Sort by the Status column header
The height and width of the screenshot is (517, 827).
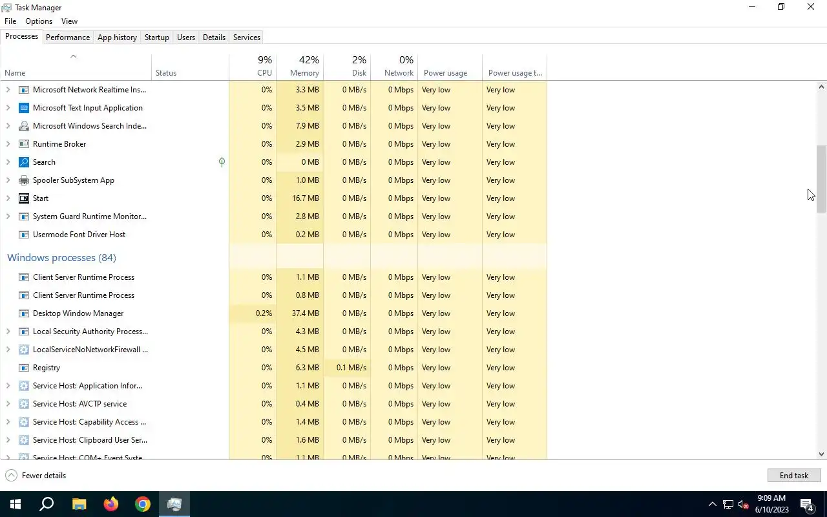tap(190, 67)
